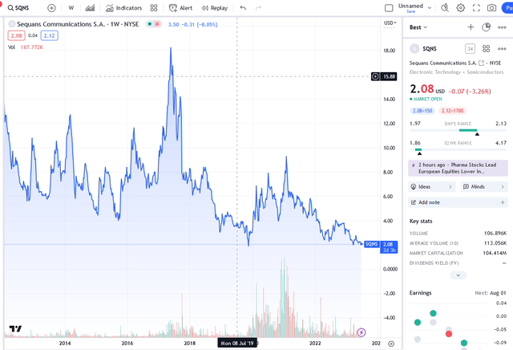
Task: Click the crosshair plus button at 15.88
Action: coord(375,76)
